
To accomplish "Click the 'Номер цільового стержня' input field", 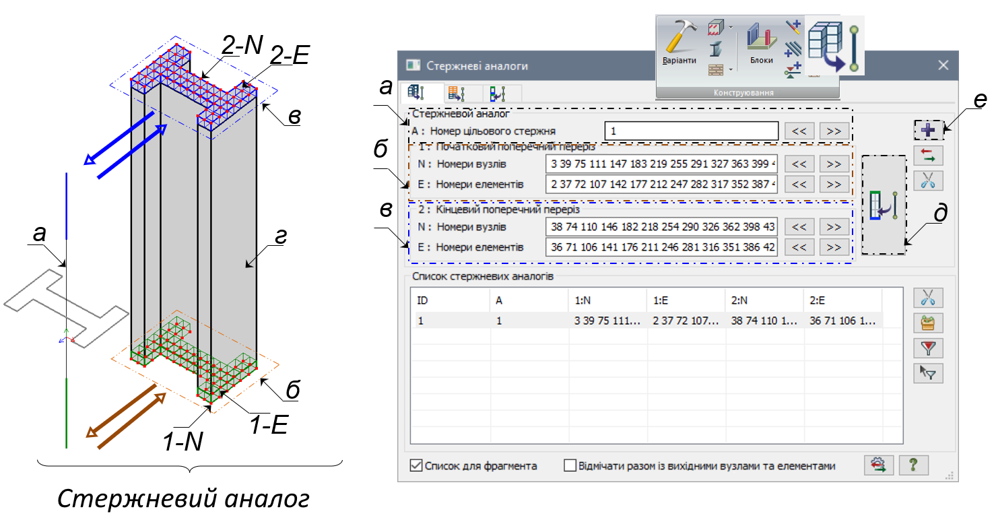I will [691, 131].
